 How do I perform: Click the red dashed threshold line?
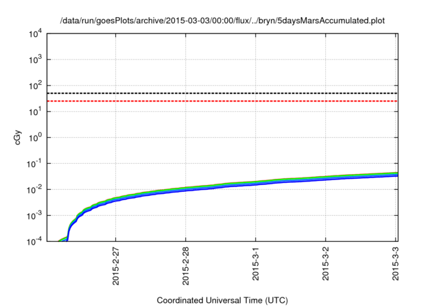pos(222,101)
